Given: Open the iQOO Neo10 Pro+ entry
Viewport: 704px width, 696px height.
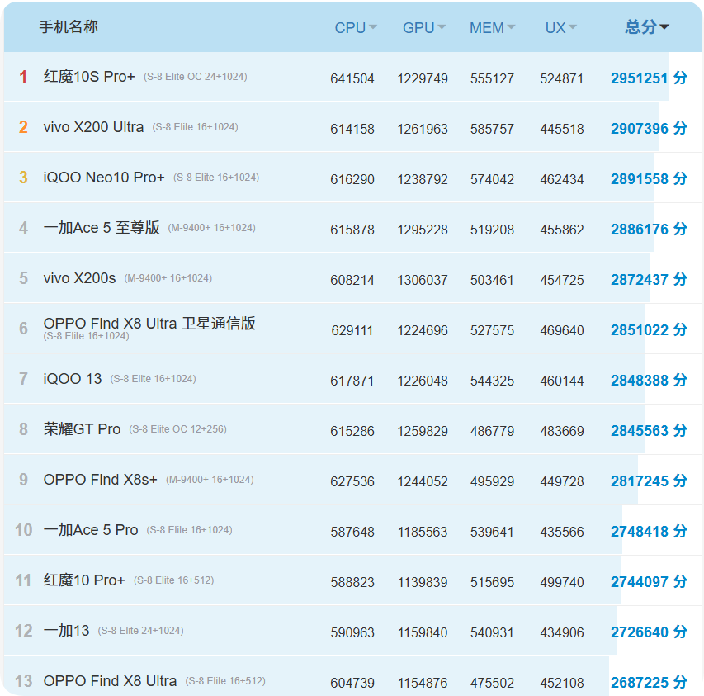Looking at the screenshot, I should 104,178.
